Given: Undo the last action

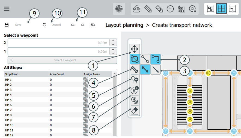Looking at the screenshot, I should pyautogui.click(x=73, y=25).
